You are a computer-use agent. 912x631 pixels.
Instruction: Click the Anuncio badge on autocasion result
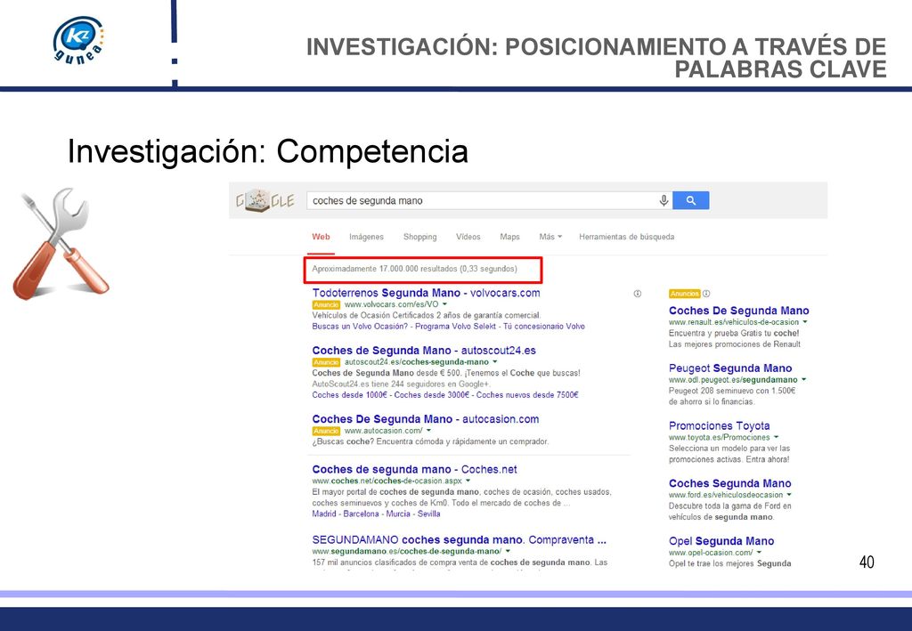click(326, 431)
